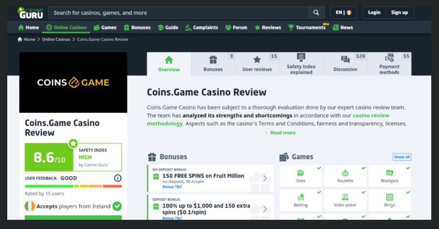Expand the Read more text

(x=280, y=133)
